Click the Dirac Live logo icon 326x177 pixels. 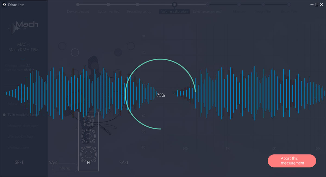4,5
